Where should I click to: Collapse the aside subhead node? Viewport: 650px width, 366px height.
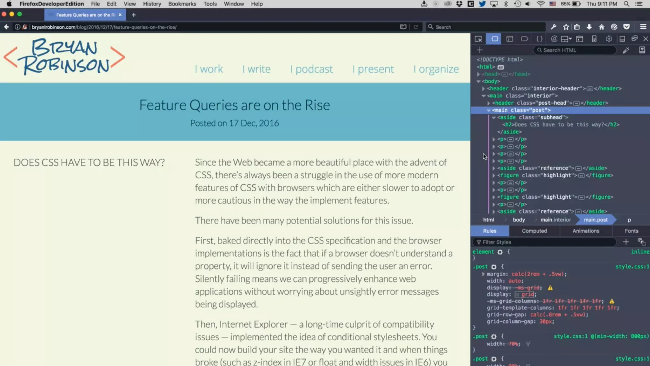494,118
